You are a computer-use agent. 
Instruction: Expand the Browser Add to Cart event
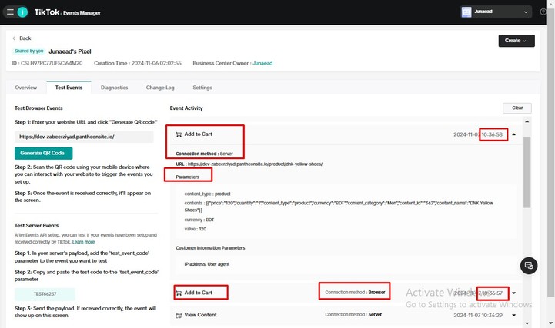513,293
